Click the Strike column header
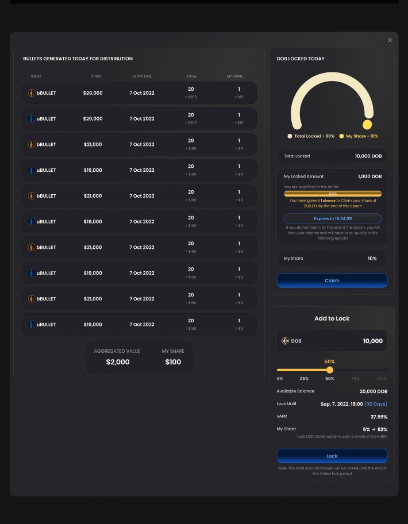Viewport: 408px width, 524px height. (x=96, y=76)
